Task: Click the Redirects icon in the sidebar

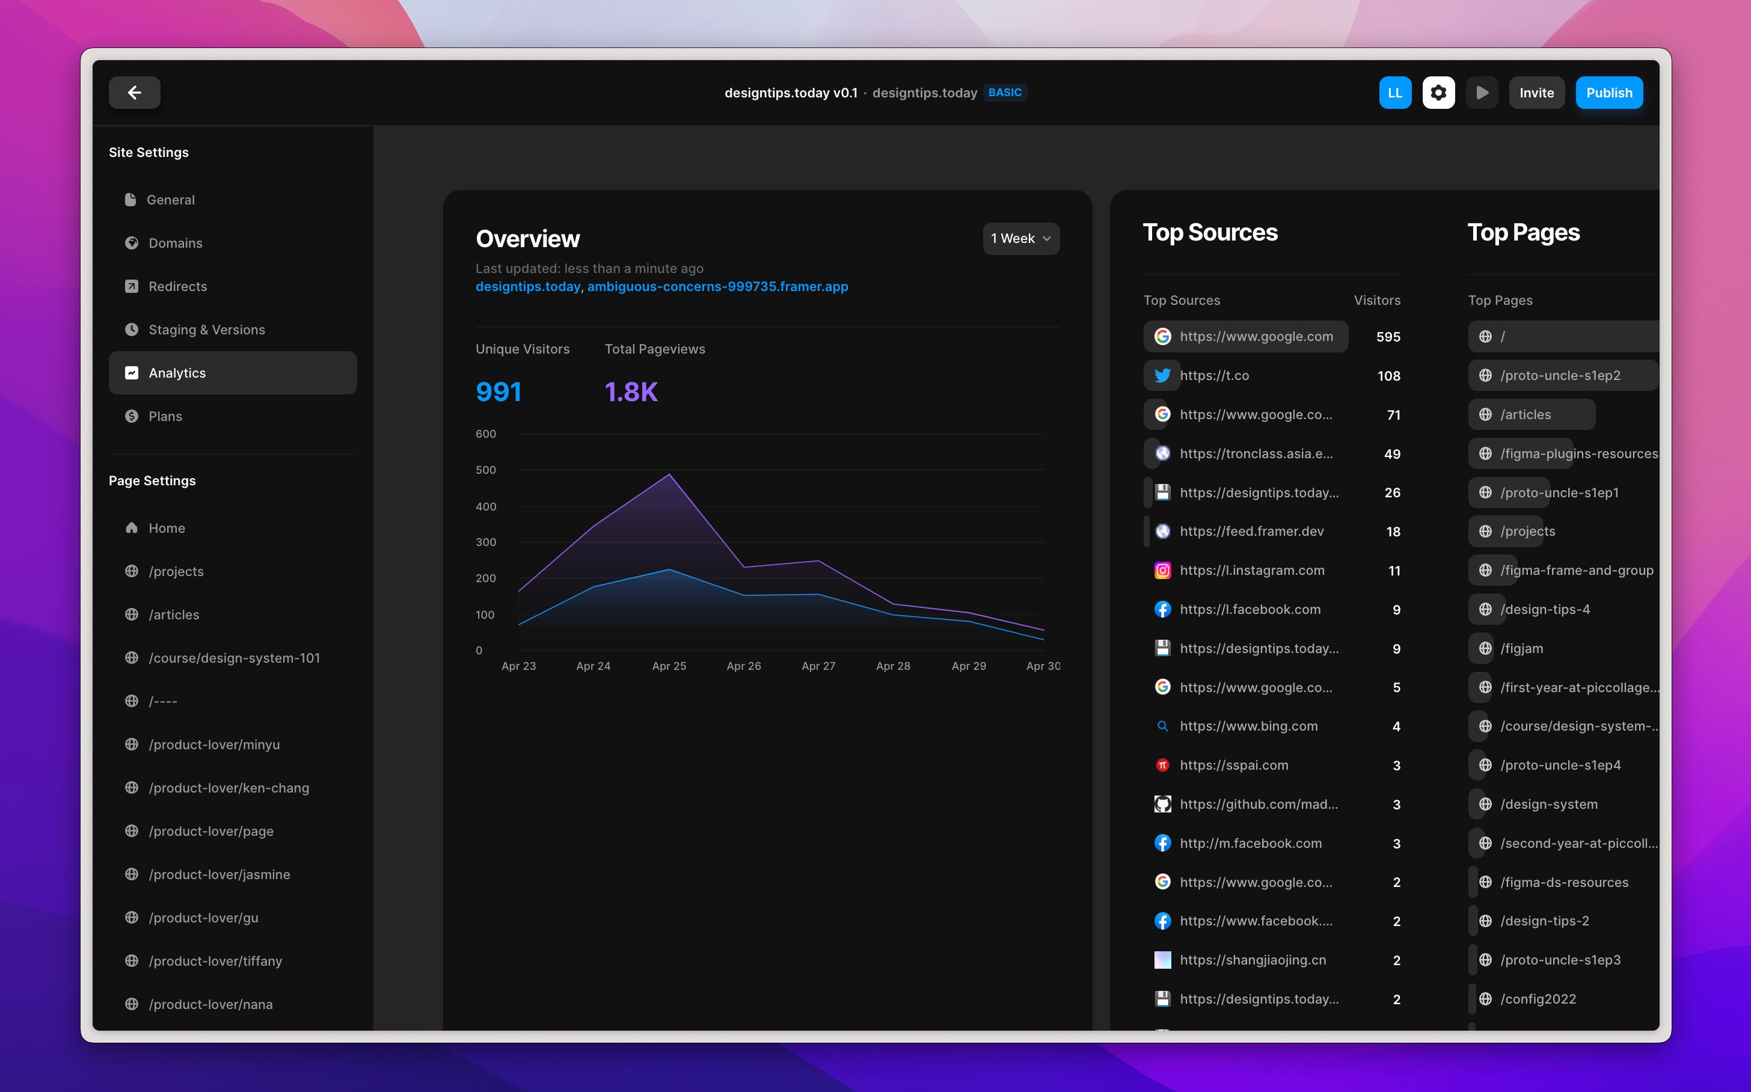Action: pyautogui.click(x=132, y=286)
